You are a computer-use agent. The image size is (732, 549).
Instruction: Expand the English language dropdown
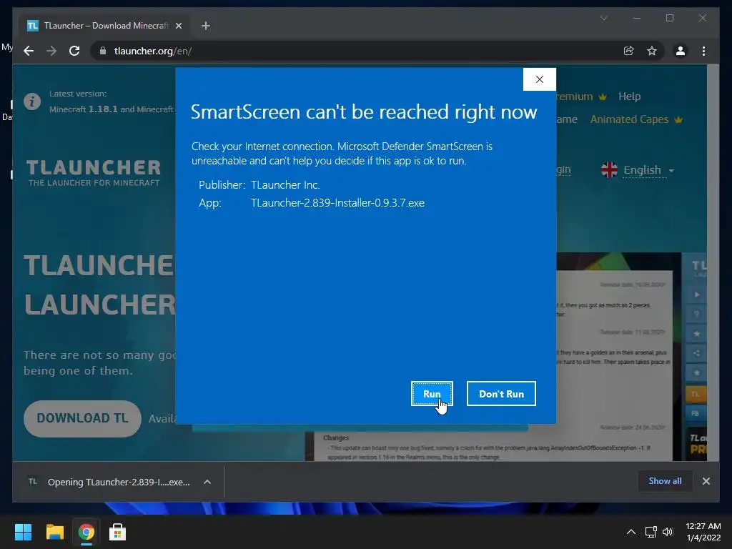[x=638, y=170]
